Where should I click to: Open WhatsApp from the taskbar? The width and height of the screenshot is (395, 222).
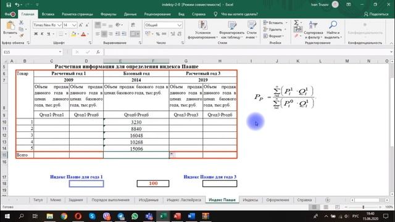tap(135, 216)
